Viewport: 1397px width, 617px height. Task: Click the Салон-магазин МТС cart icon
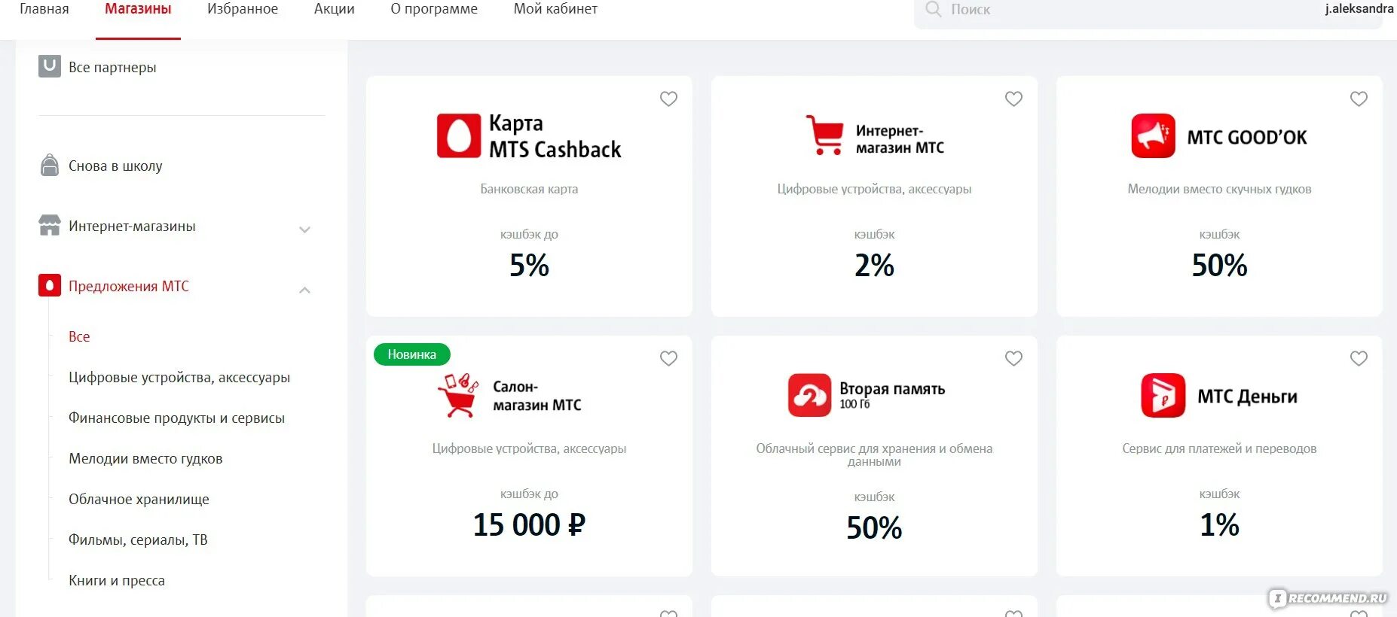[458, 396]
